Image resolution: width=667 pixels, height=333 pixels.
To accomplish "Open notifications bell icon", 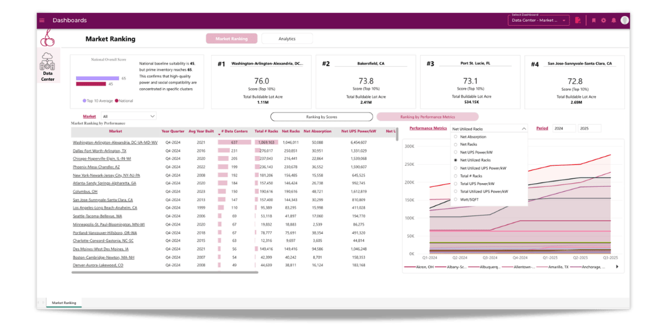I will coord(613,20).
